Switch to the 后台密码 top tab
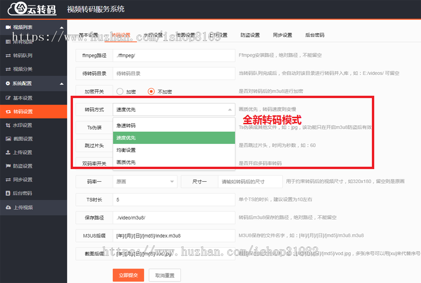 coord(315,35)
